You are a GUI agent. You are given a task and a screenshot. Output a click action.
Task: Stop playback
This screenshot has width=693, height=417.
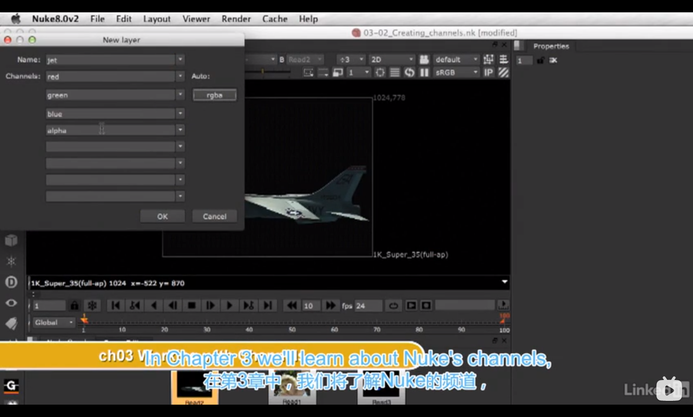coord(192,305)
